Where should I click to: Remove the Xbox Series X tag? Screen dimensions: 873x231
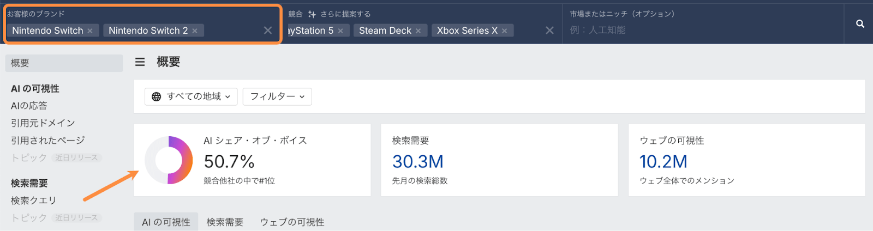pyautogui.click(x=505, y=31)
